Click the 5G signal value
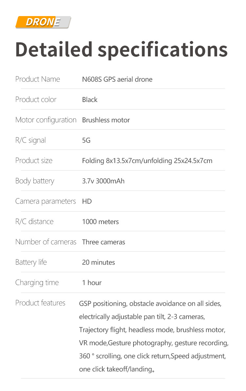246x391 pixels. click(86, 140)
